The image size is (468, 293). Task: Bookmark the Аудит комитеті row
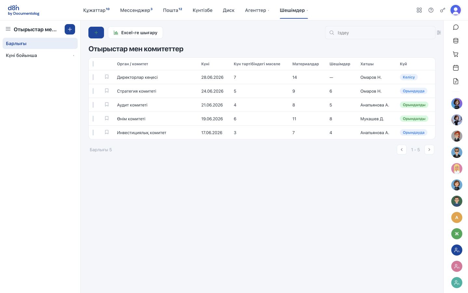pos(107,105)
